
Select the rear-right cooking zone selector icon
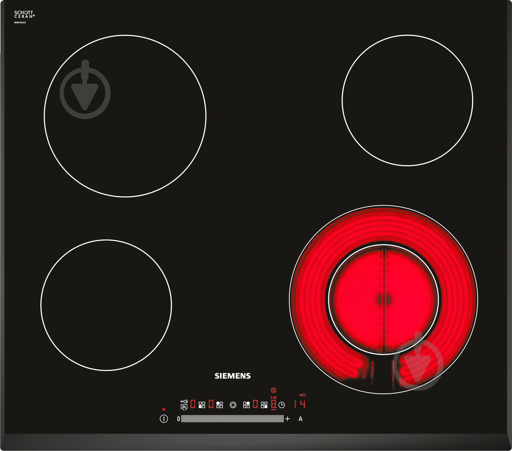246,405
